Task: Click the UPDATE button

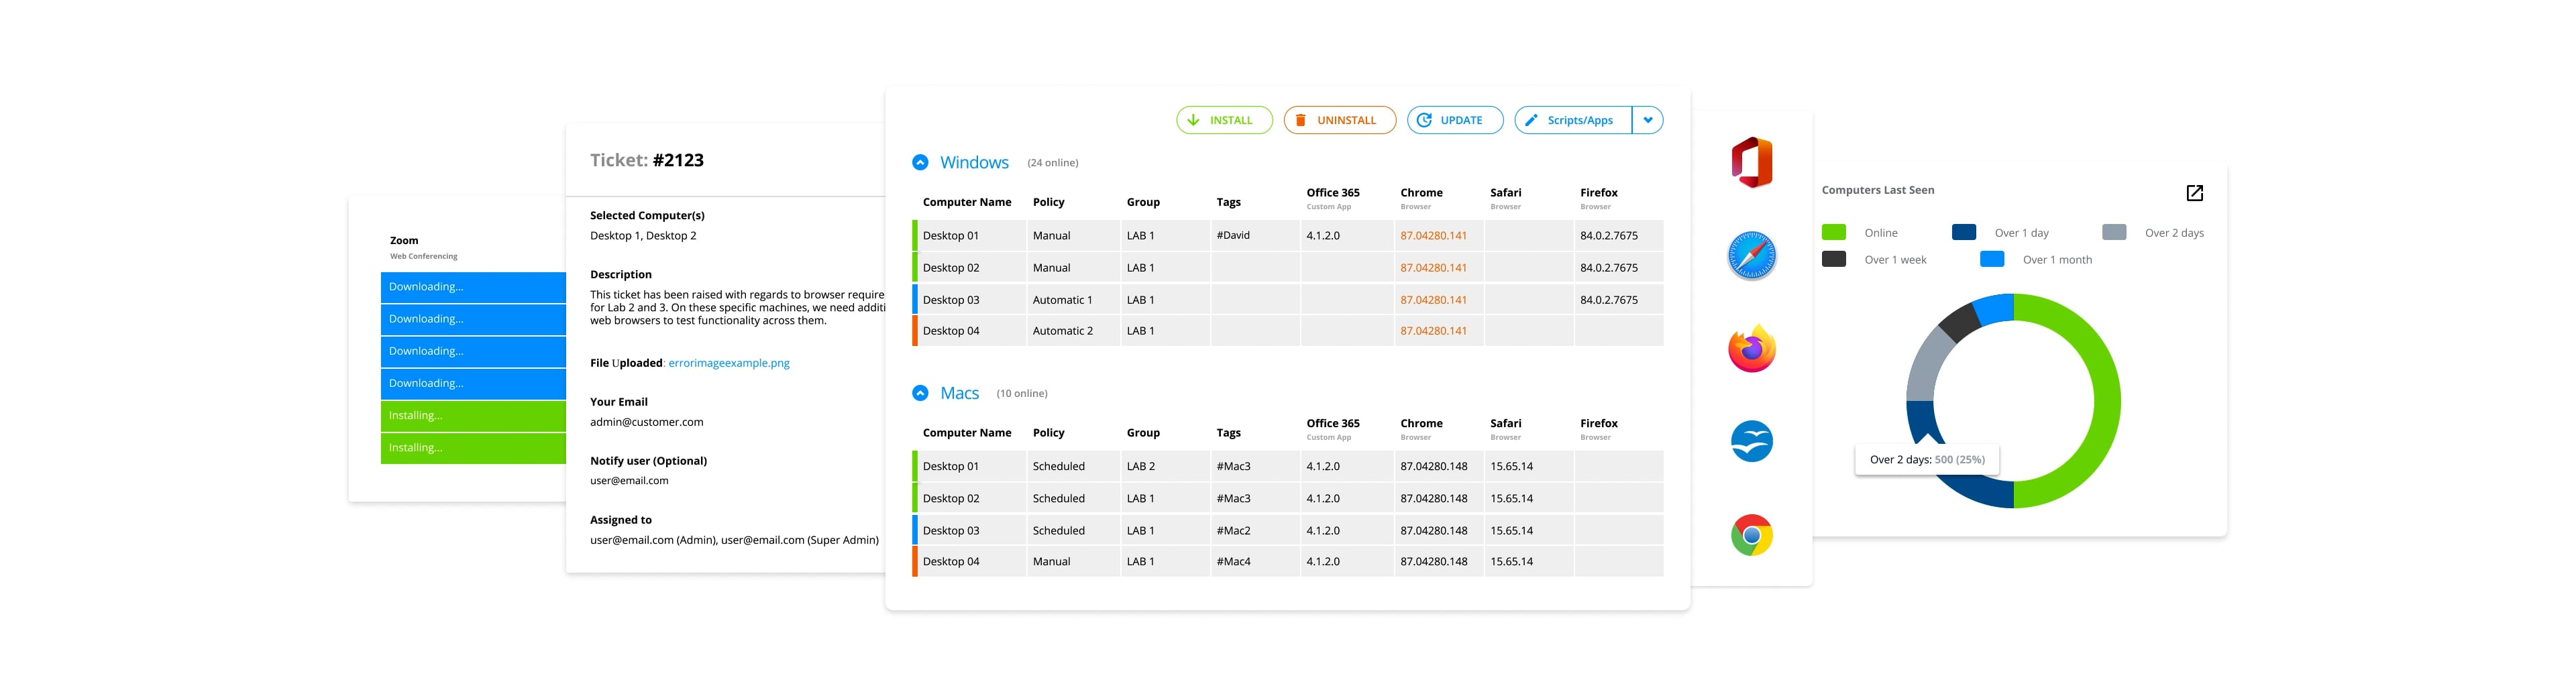Action: [x=1455, y=120]
